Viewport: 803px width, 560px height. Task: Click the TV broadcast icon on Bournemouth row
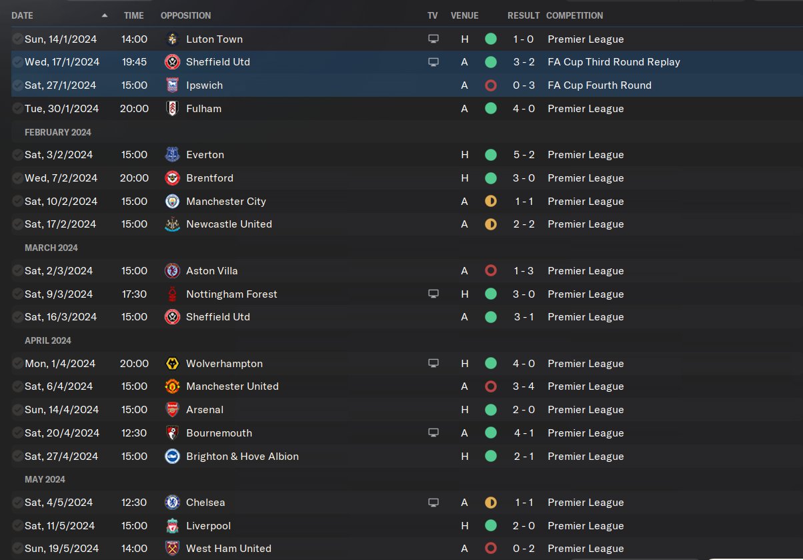pyautogui.click(x=434, y=433)
